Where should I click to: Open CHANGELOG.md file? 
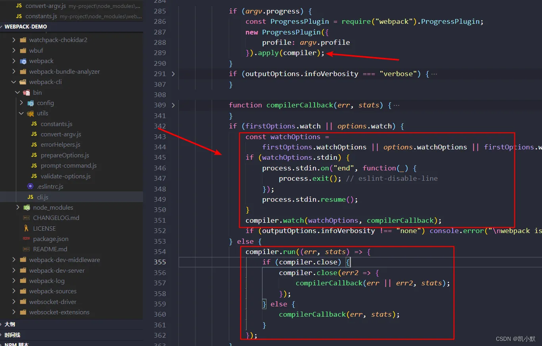56,218
